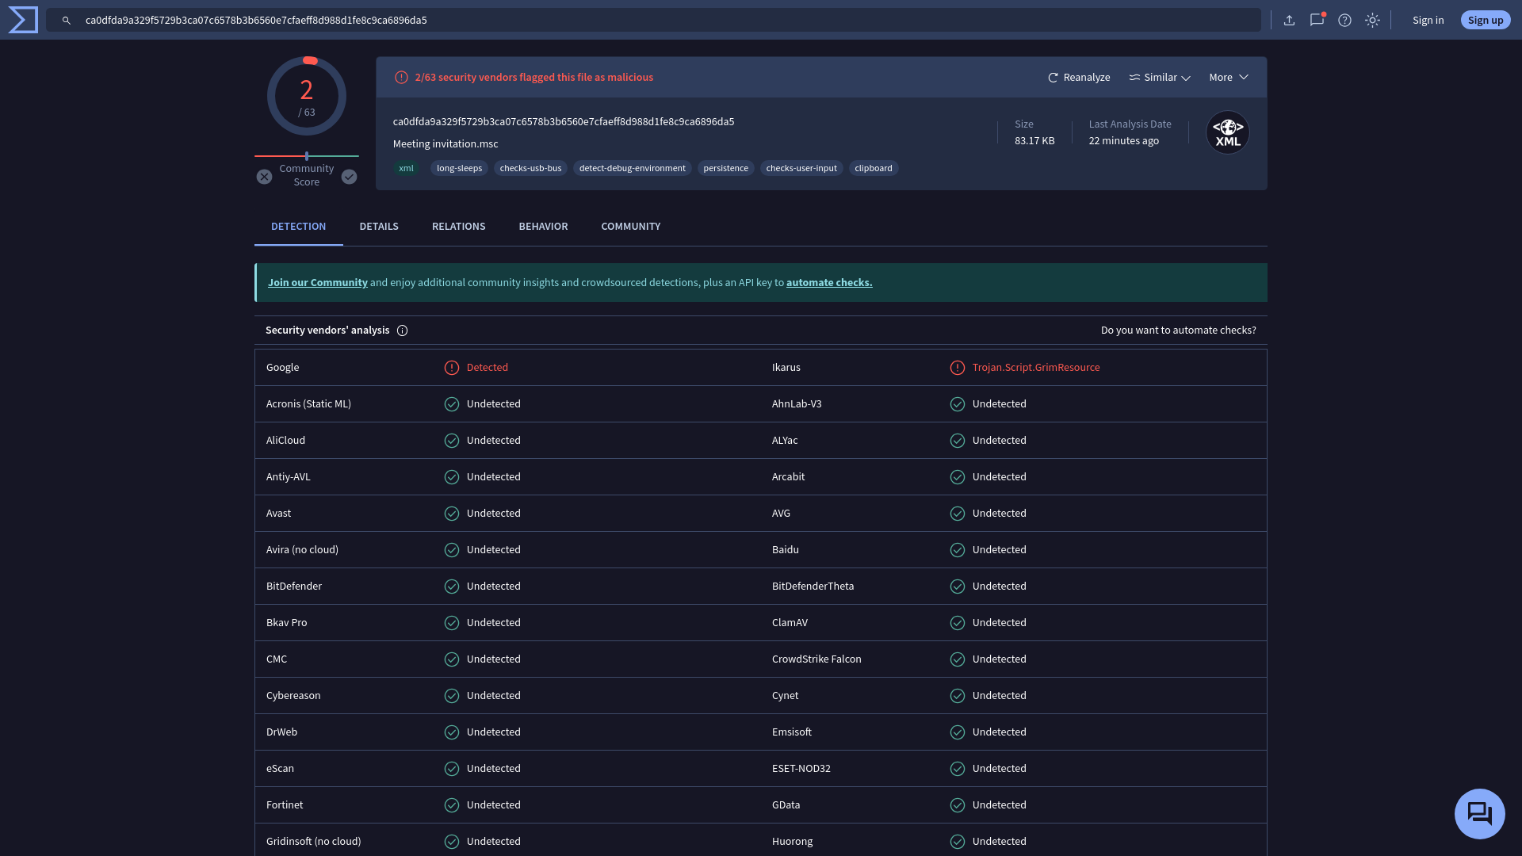This screenshot has height=856, width=1522.
Task: Click the check icon in Huorong row
Action: click(x=958, y=842)
